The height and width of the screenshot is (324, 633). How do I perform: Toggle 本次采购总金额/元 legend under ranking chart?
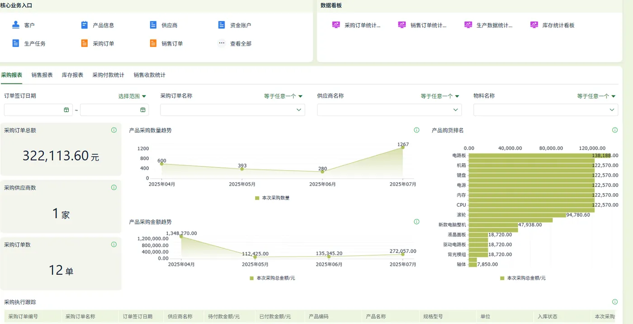click(523, 278)
